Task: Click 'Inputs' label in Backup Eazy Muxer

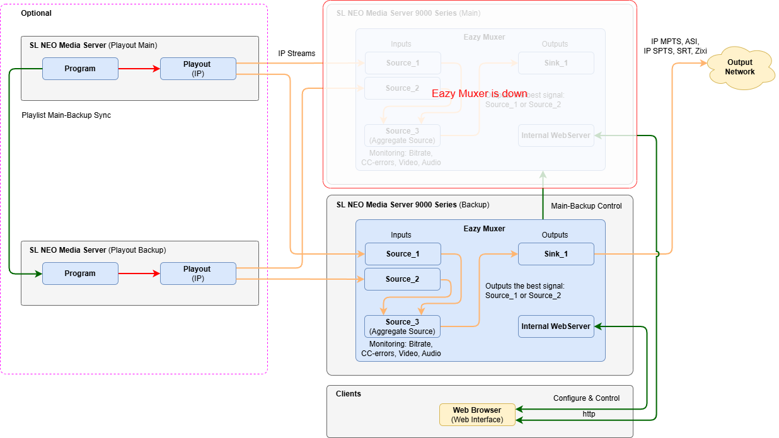Action: (401, 235)
